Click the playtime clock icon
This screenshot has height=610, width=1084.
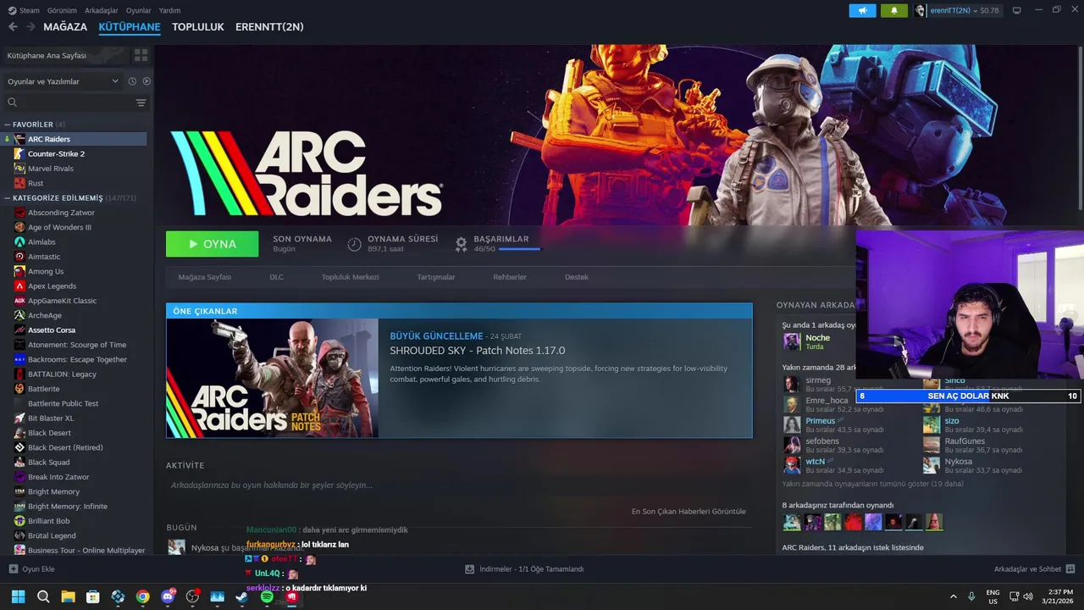(x=354, y=244)
